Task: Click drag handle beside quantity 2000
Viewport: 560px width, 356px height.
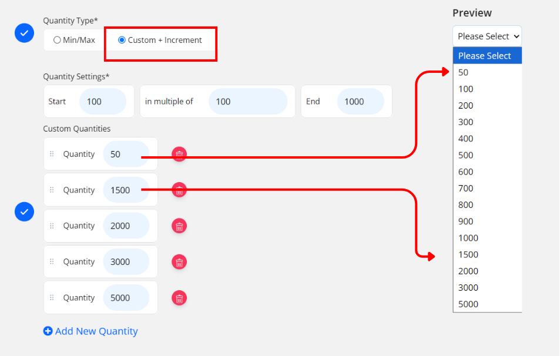Action: point(52,226)
